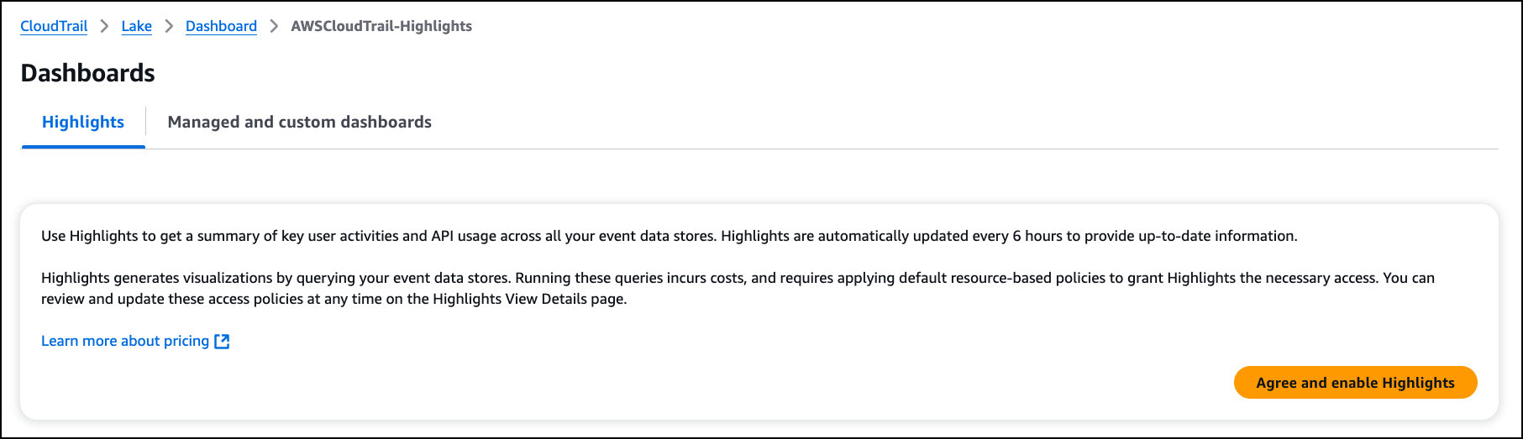This screenshot has height=439, width=1523.
Task: Click breadcrumb chevron after CloudTrail
Action: point(104,26)
